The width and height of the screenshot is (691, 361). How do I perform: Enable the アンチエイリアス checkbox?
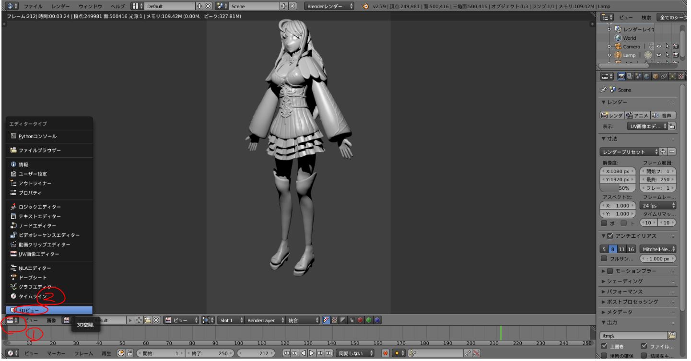click(610, 236)
